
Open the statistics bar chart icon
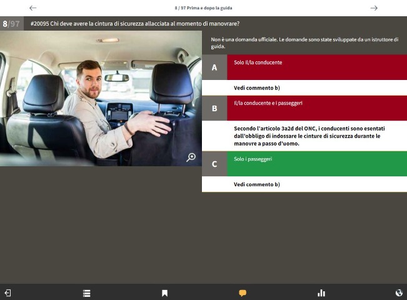(x=321, y=292)
